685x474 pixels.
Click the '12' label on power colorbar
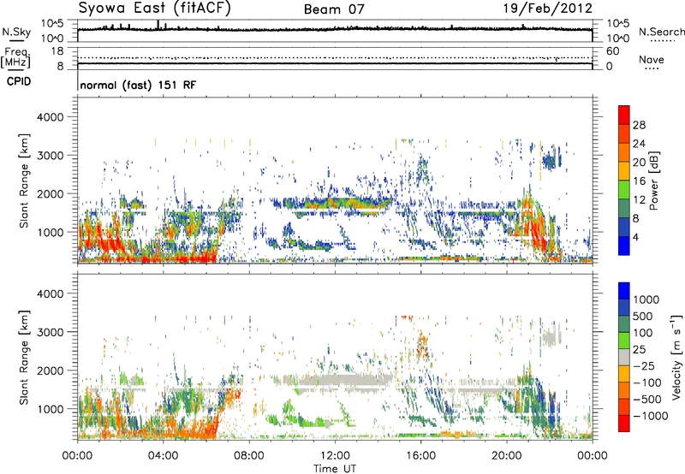pyautogui.click(x=639, y=200)
